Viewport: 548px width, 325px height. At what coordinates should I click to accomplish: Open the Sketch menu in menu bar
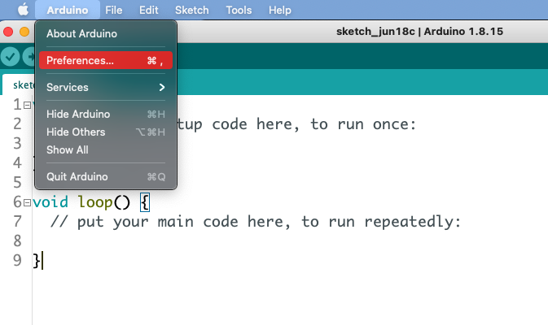[191, 10]
